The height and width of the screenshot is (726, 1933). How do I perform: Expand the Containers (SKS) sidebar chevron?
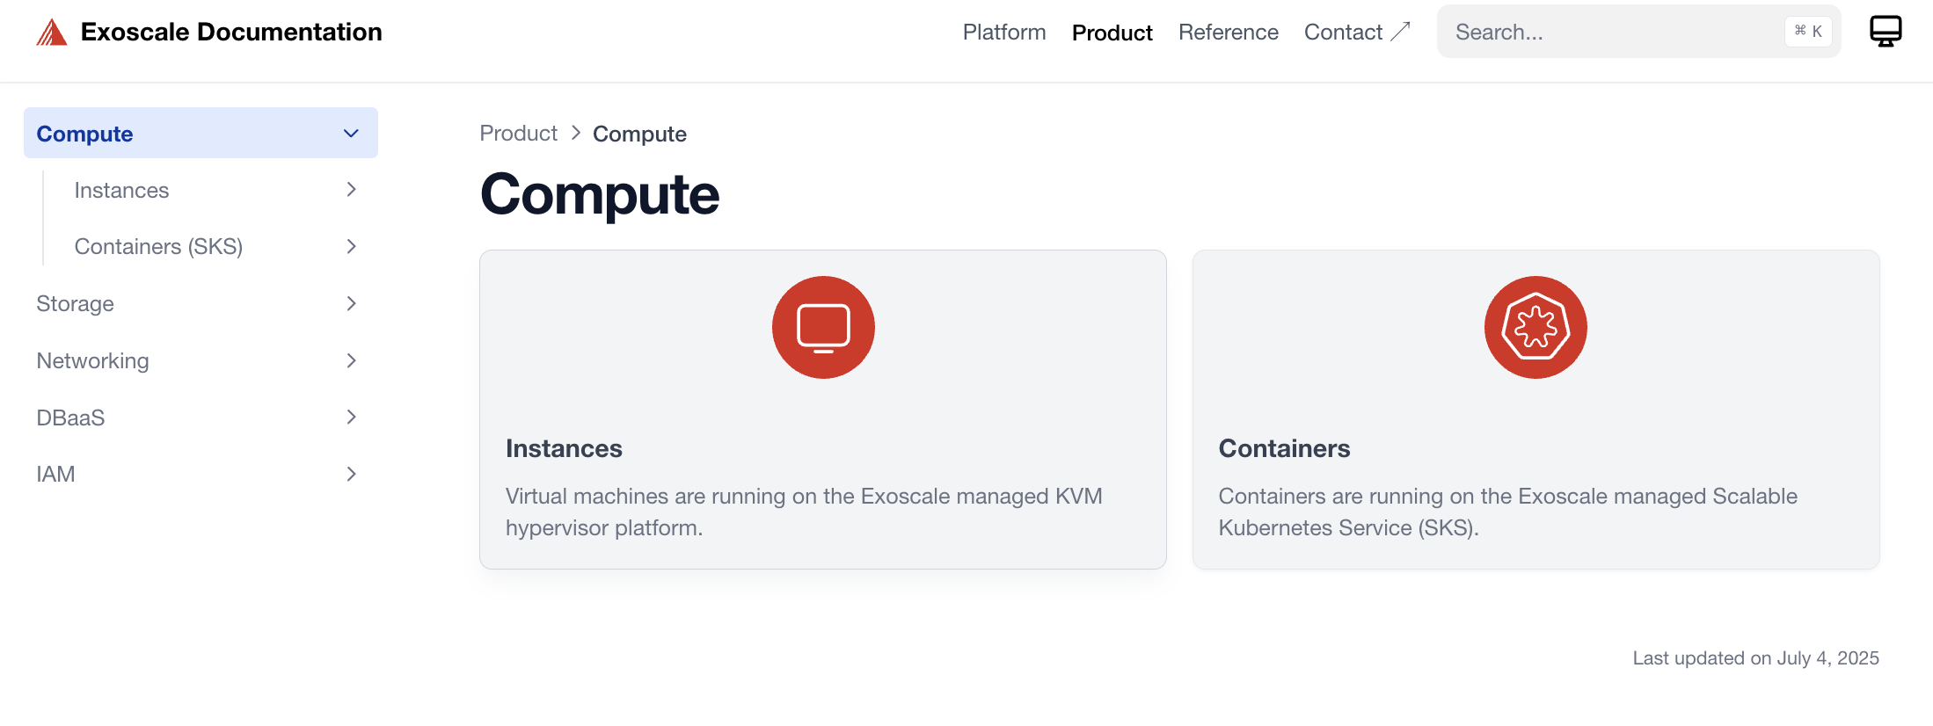coord(351,247)
